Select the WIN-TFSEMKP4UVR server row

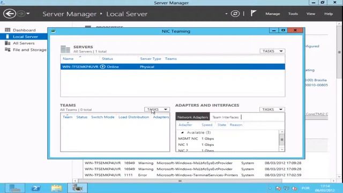[x=173, y=66]
